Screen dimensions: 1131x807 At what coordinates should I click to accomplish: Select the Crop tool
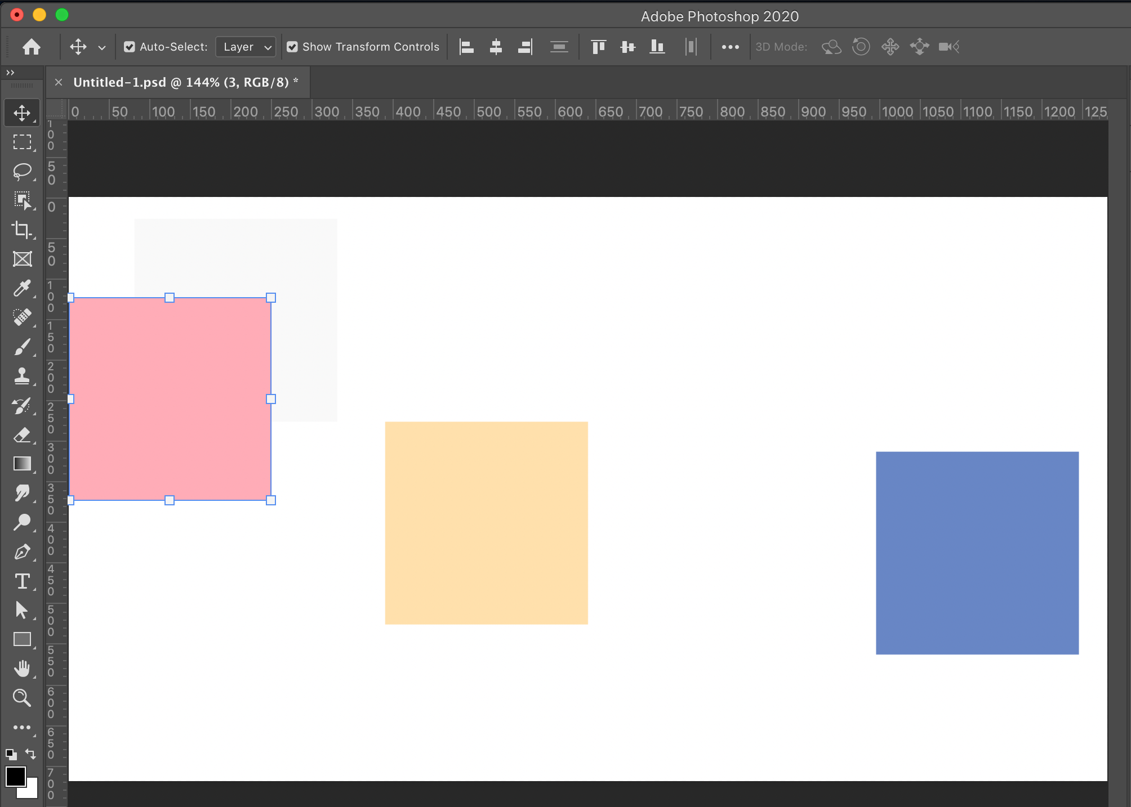pyautogui.click(x=22, y=230)
